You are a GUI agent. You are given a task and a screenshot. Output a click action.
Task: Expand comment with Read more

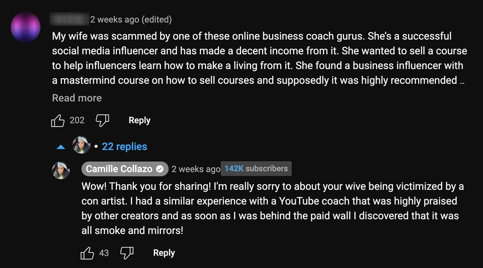(77, 98)
